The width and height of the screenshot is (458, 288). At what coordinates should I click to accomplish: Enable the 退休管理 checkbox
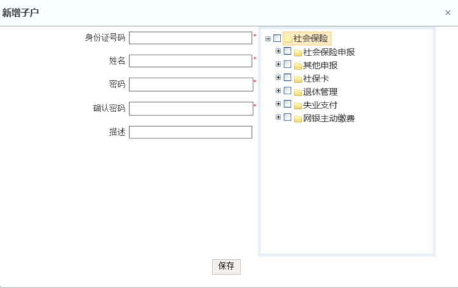click(288, 92)
